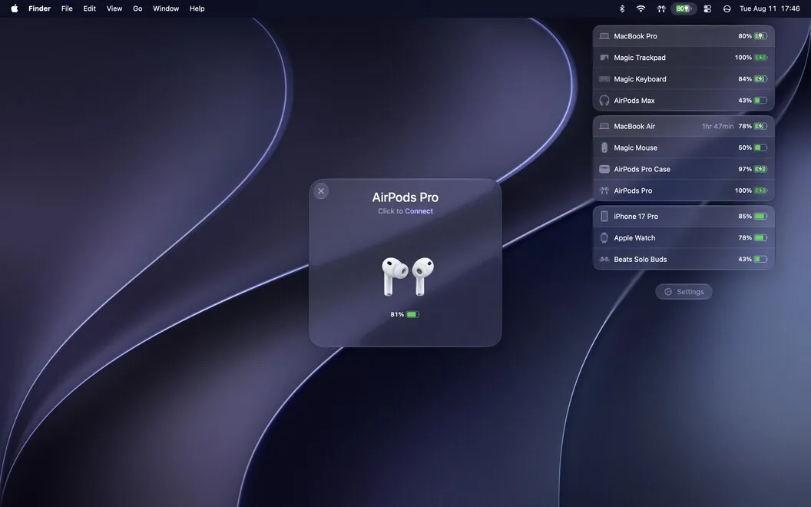Screen dimensions: 811x507
Task: Select the Magic Trackpad label
Action: tap(640, 58)
